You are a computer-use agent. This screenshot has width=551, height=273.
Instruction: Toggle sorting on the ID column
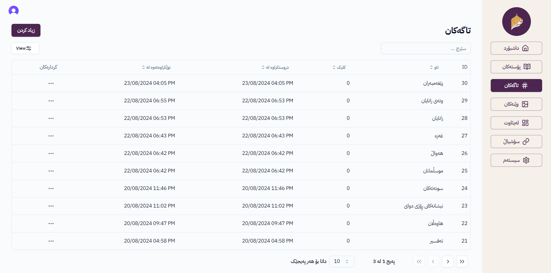tap(465, 67)
